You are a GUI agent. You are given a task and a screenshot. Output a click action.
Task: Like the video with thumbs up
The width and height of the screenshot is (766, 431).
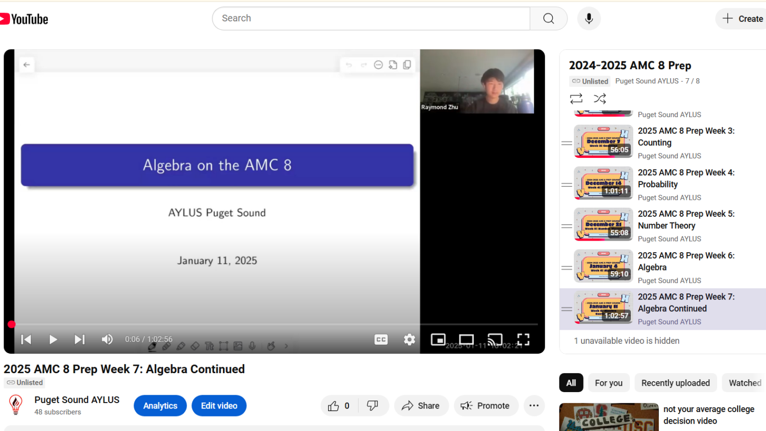coord(339,406)
